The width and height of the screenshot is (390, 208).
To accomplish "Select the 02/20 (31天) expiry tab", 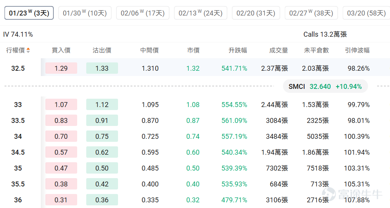I will pyautogui.click(x=256, y=13).
